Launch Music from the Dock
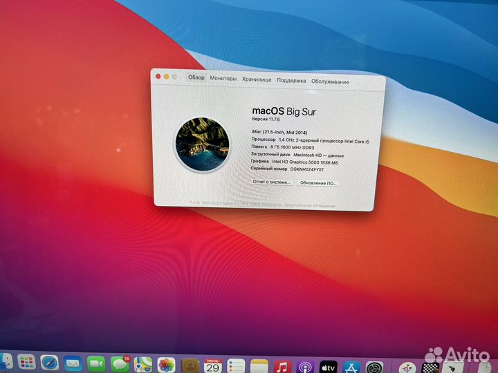Viewport: 498px width, 373px height. [282, 367]
